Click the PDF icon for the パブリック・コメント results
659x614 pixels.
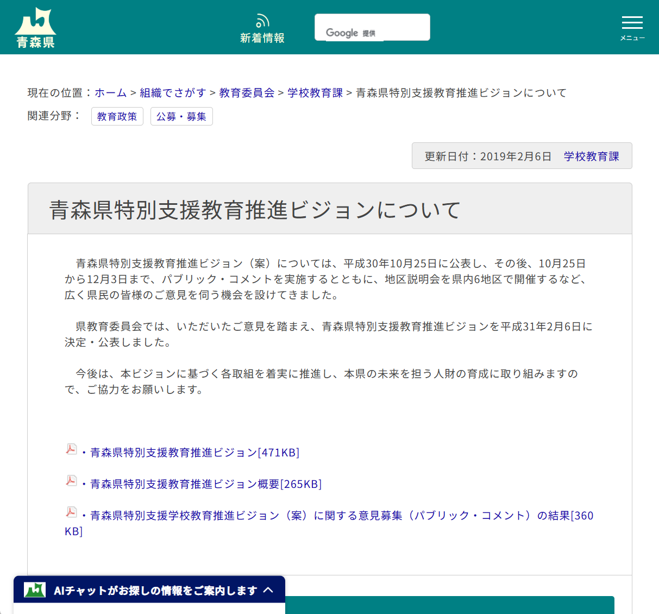click(71, 513)
